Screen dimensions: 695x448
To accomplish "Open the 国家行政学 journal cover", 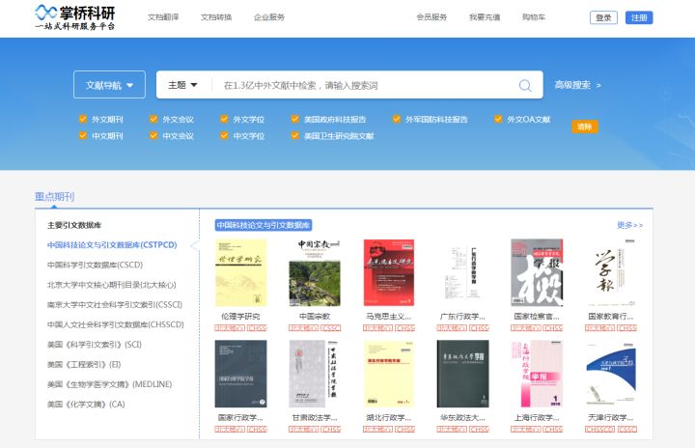I will (240, 374).
